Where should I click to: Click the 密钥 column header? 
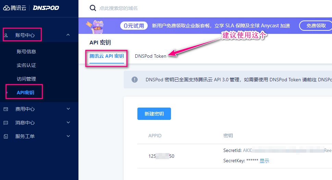(228, 136)
